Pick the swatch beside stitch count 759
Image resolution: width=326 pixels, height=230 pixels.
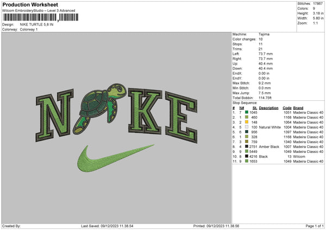(x=247, y=142)
